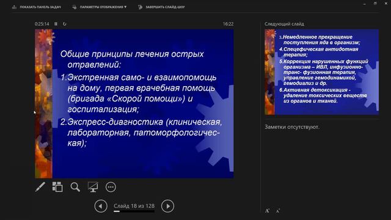This screenshot has height=220, width=391.
Task: Click the pen and laser pointer tools icon
Action: [40, 187]
